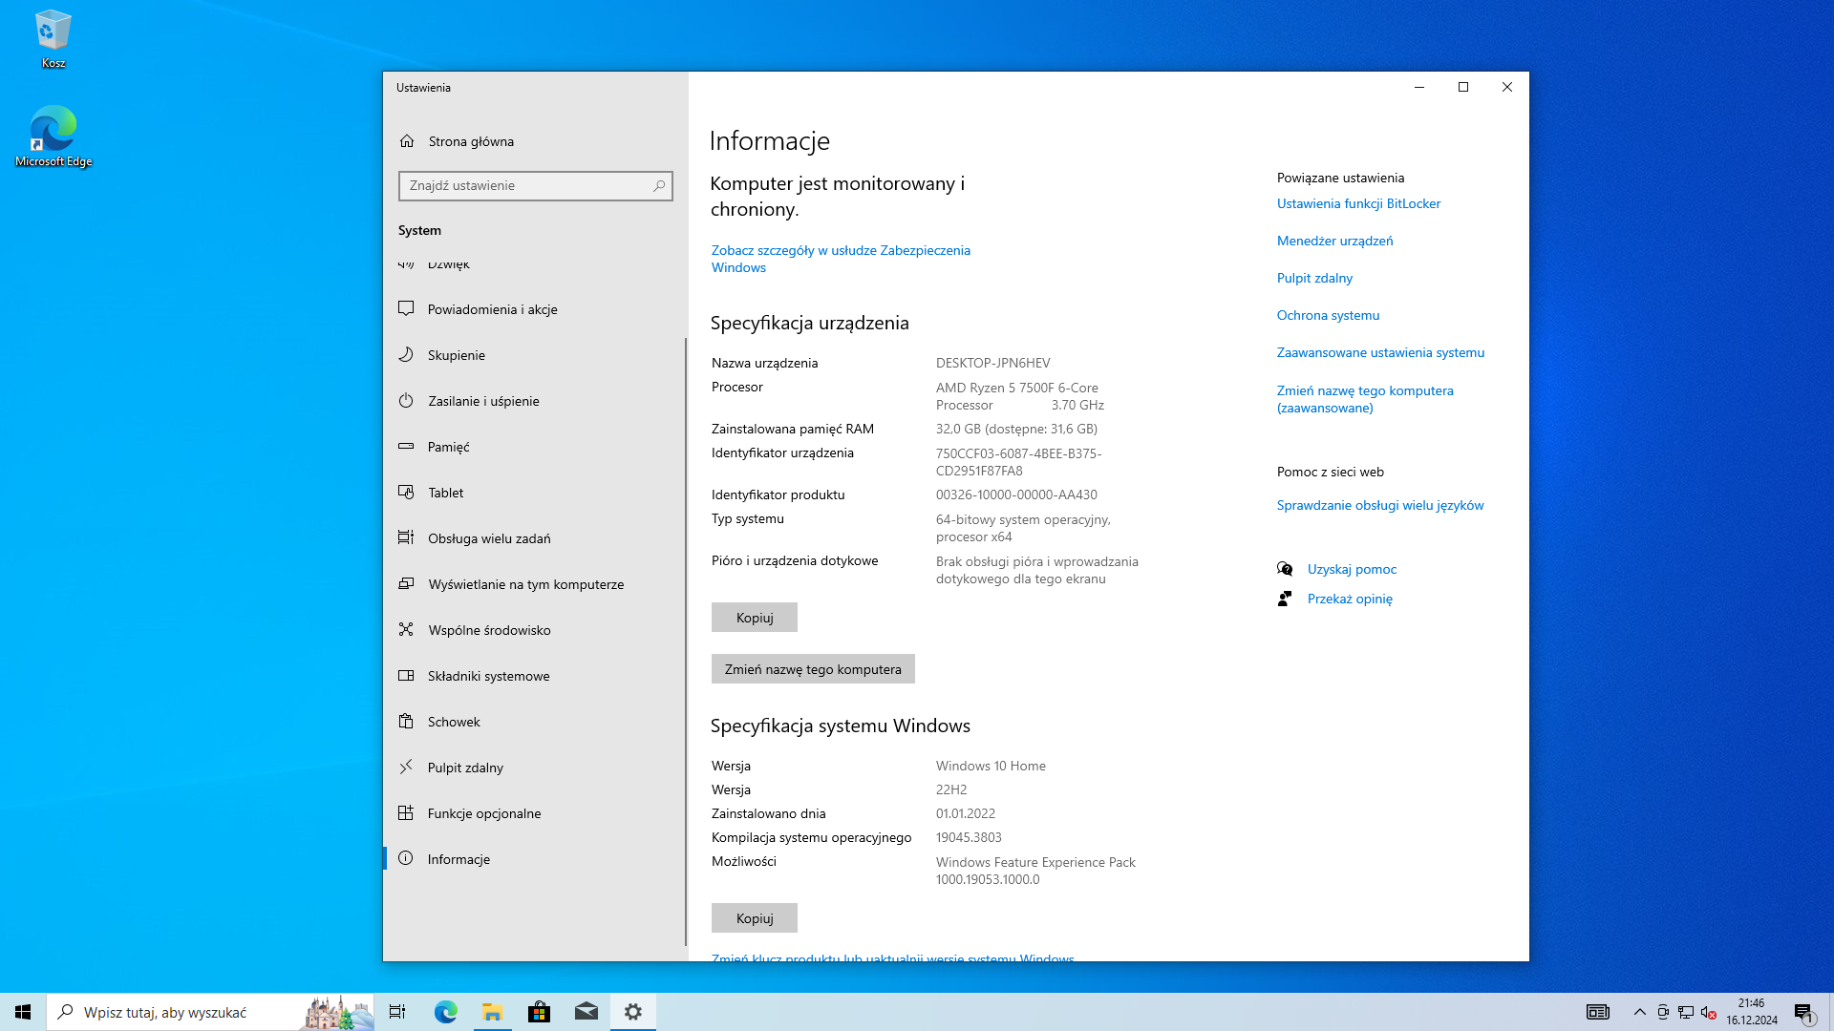Open Wyświetlanie na tym komputerze
This screenshot has width=1834, height=1031.
point(535,584)
